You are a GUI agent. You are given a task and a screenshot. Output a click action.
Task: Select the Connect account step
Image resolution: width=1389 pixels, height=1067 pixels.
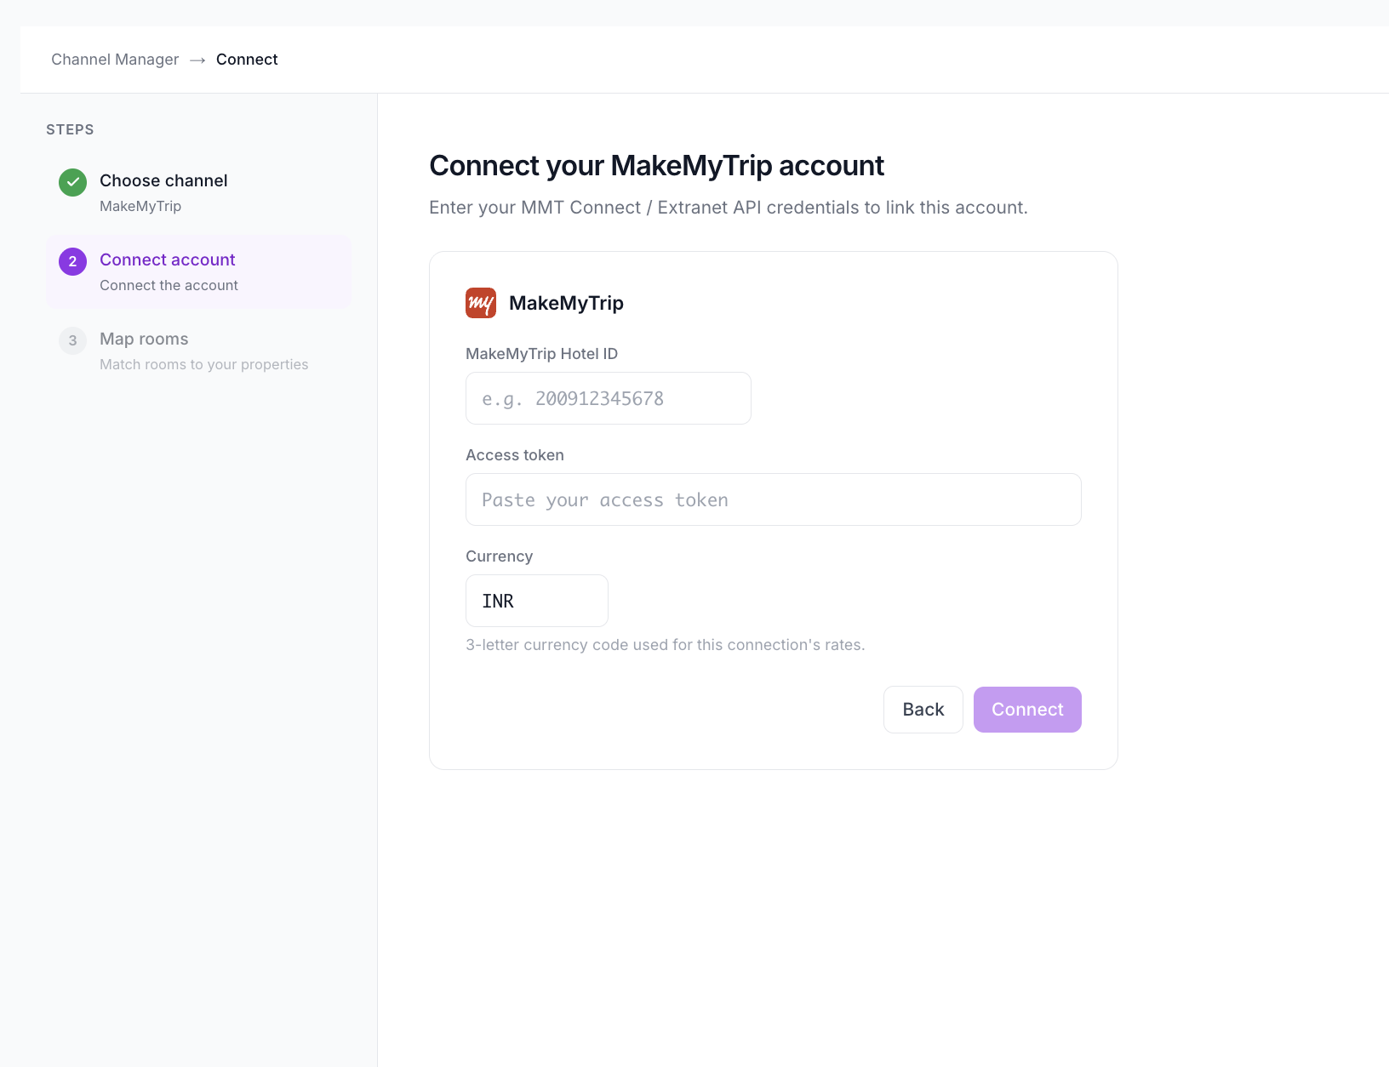pyautogui.click(x=198, y=271)
